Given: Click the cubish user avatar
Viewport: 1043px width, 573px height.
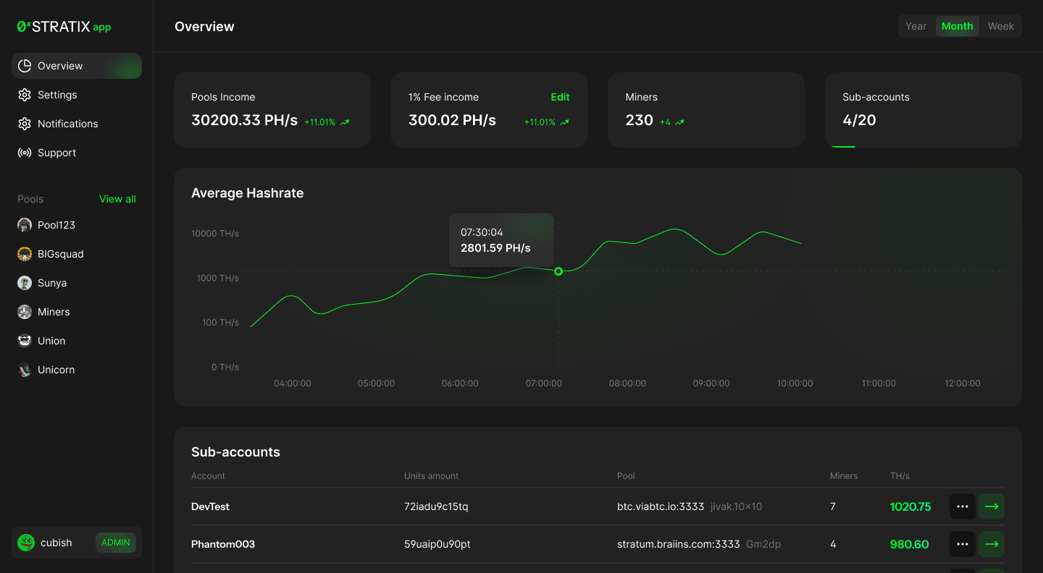Looking at the screenshot, I should [26, 542].
